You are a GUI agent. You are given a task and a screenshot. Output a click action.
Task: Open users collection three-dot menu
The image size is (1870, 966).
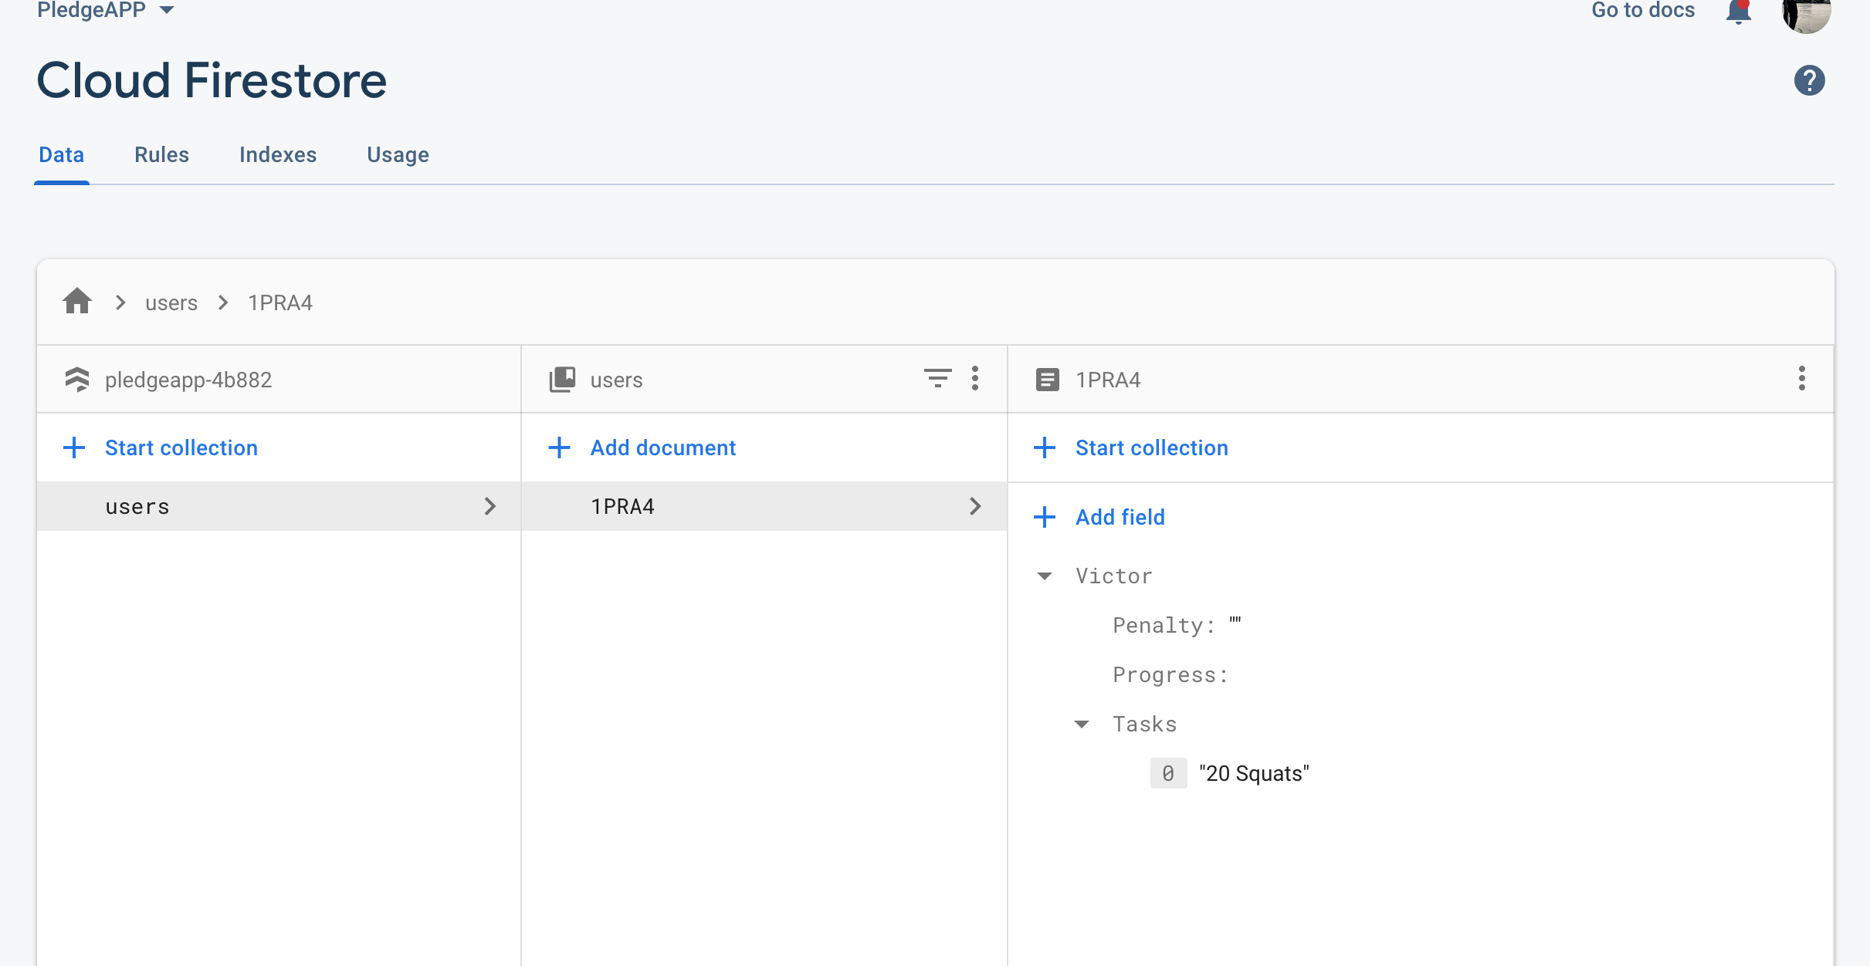pos(975,378)
